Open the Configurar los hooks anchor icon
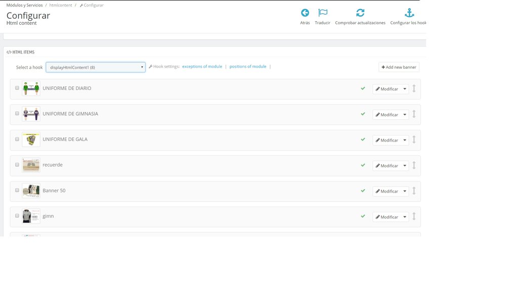 409,13
